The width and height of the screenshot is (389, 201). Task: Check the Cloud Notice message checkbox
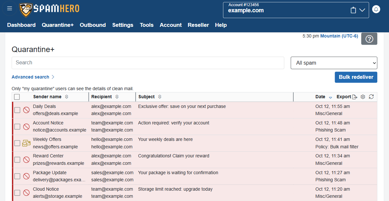click(x=17, y=193)
